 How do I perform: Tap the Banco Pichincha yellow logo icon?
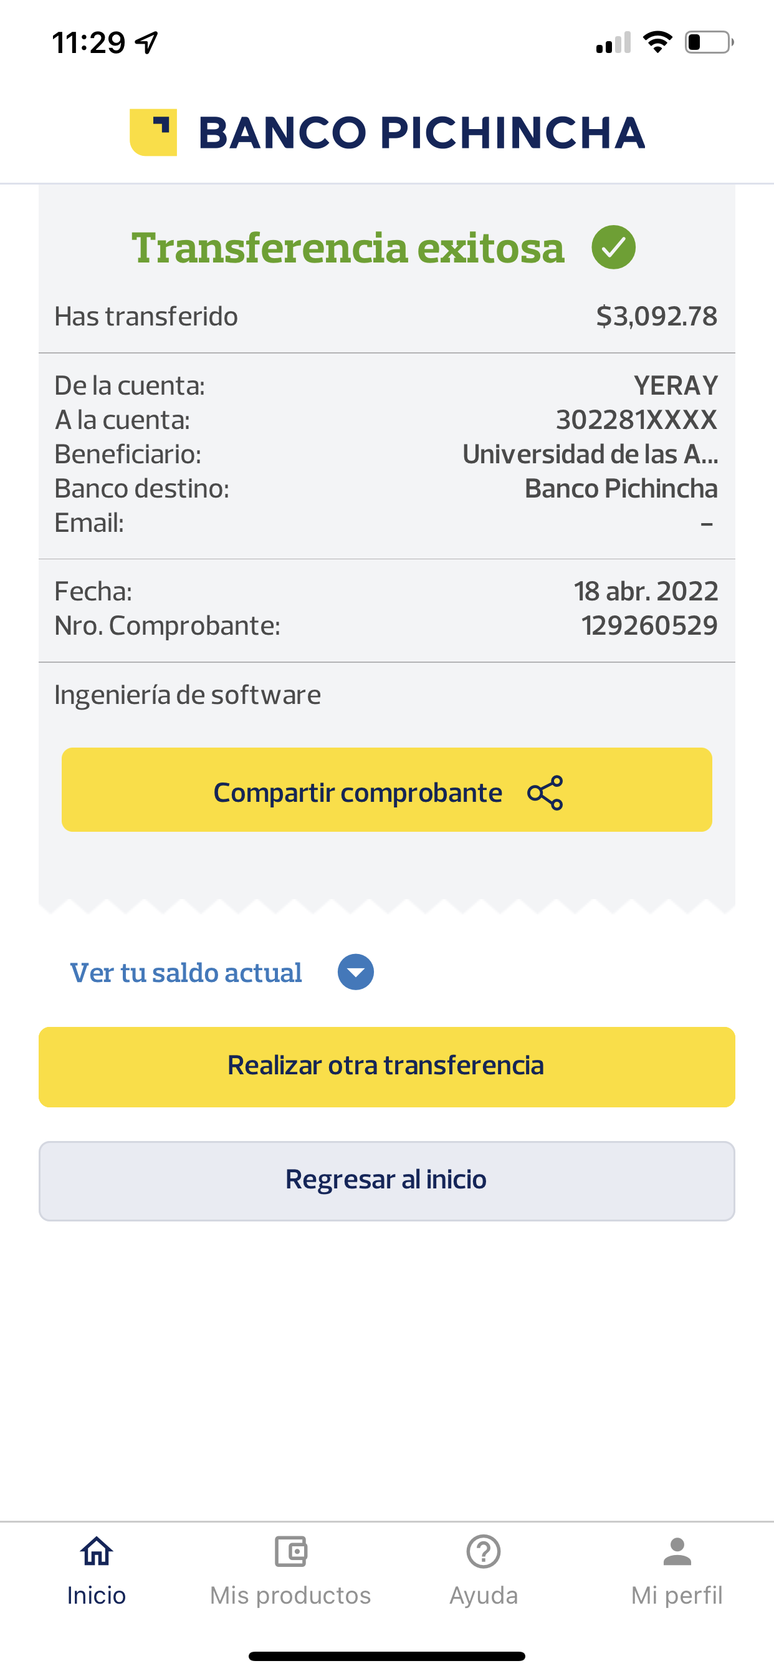(x=153, y=132)
